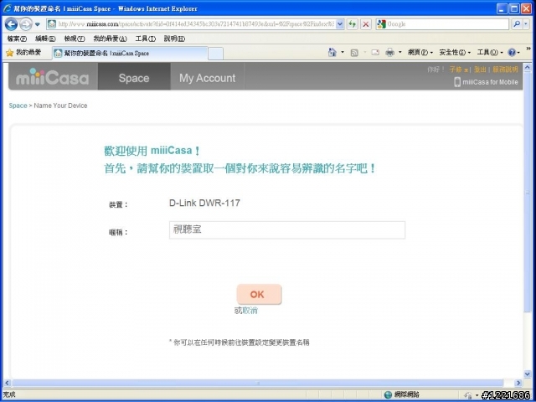Click the orange OK button

click(259, 294)
